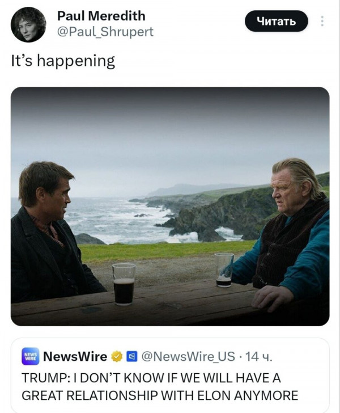This screenshot has width=340, height=413.
Task: Click the nearly empty glass in photo
Action: click(x=223, y=270)
